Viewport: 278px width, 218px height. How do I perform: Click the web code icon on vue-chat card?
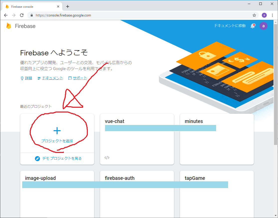click(x=107, y=158)
